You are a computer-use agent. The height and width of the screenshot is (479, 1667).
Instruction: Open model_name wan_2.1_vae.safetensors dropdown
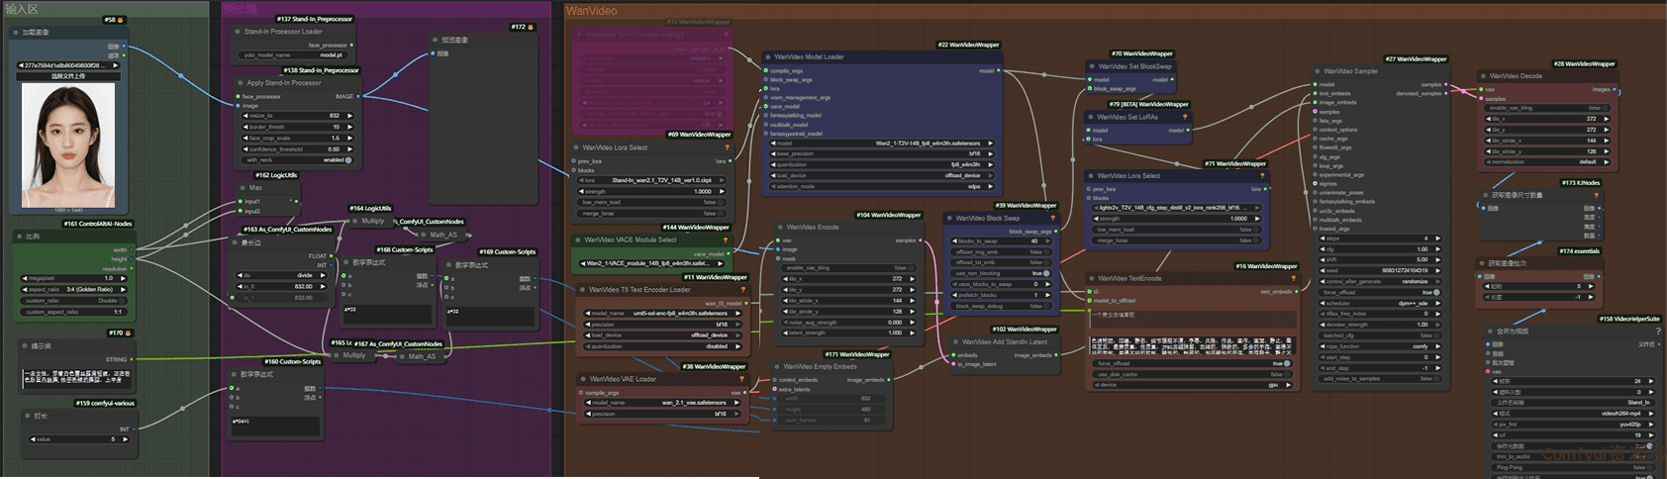pyautogui.click(x=662, y=403)
